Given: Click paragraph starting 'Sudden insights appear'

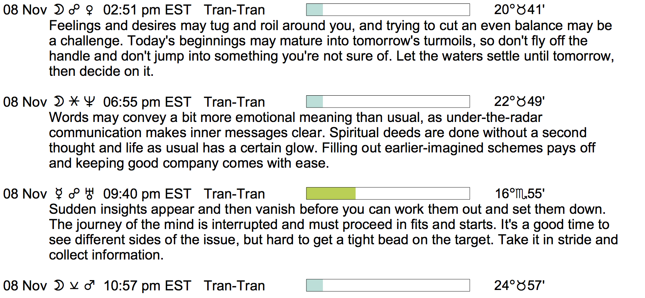Looking at the screenshot, I should coord(332,232).
